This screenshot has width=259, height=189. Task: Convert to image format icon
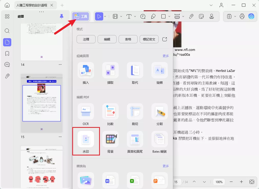(86, 180)
